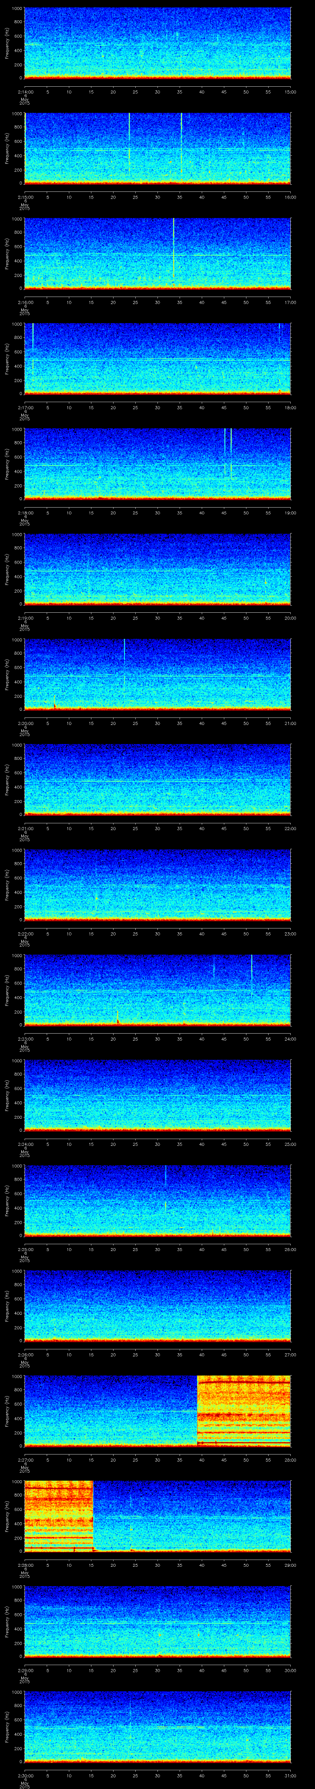This screenshot has height=1789, width=315.
Task: Select the spectrogram panel starting at 2:24:00
Action: point(157,1095)
